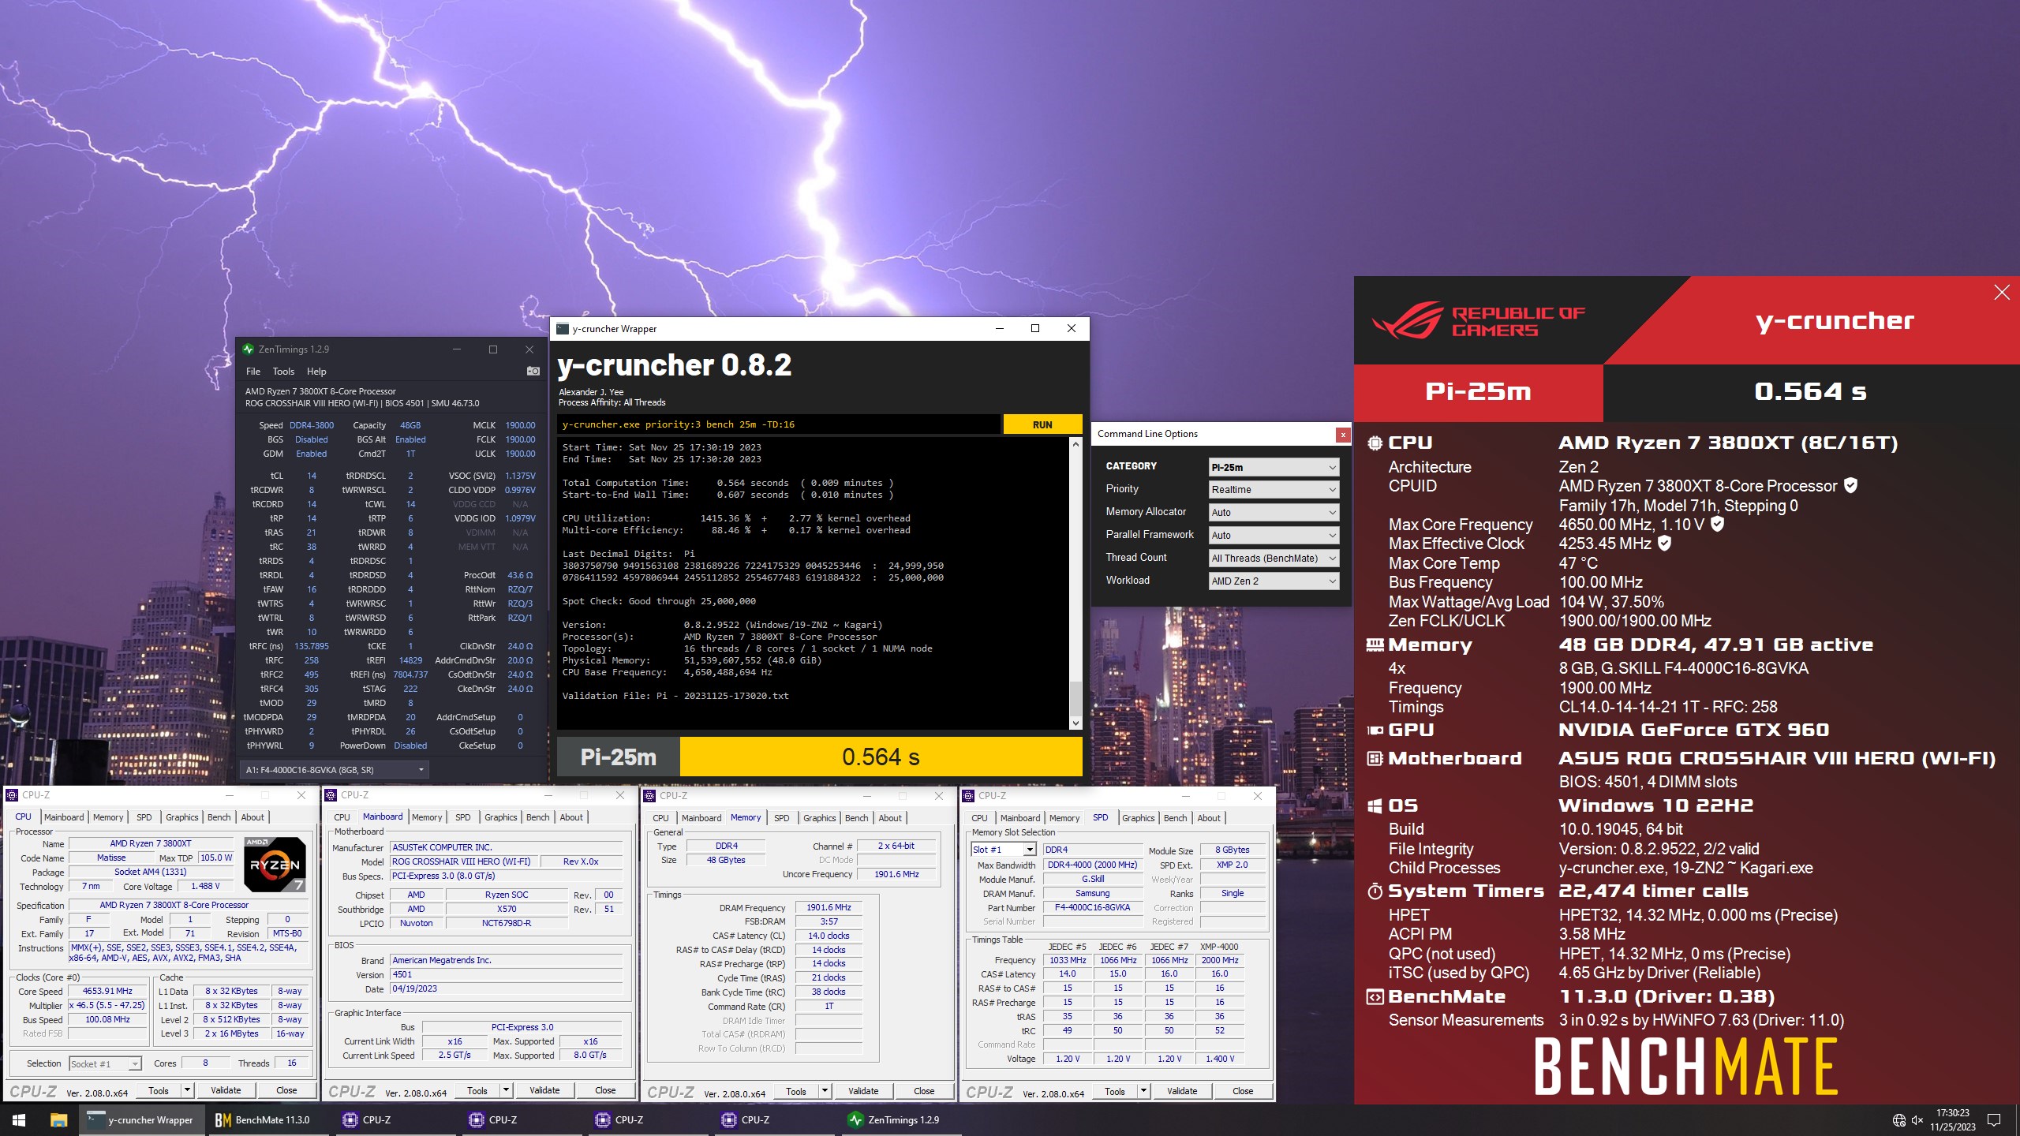Open ZenTimings DIMM selector A1 dropdown
2020x1136 pixels.
point(335,770)
